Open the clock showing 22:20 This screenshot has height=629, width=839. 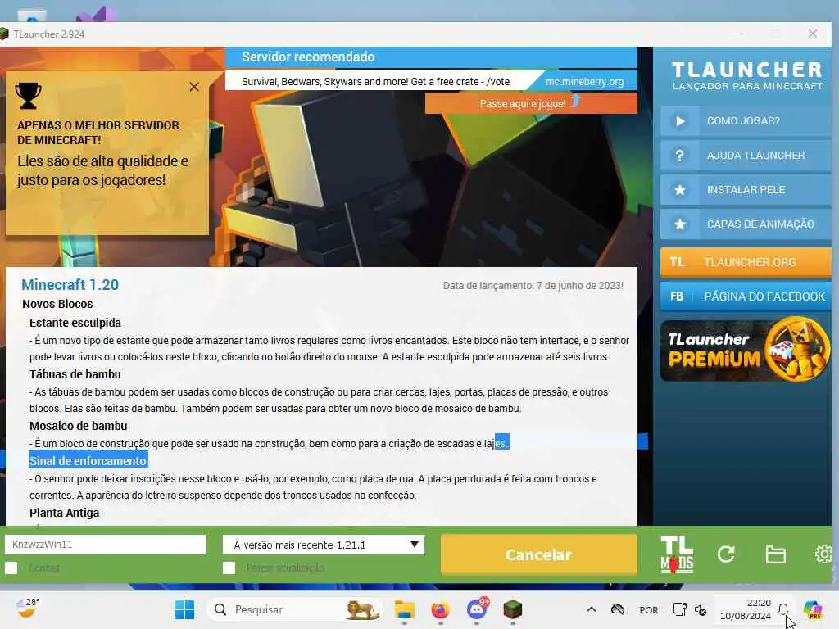(x=745, y=609)
